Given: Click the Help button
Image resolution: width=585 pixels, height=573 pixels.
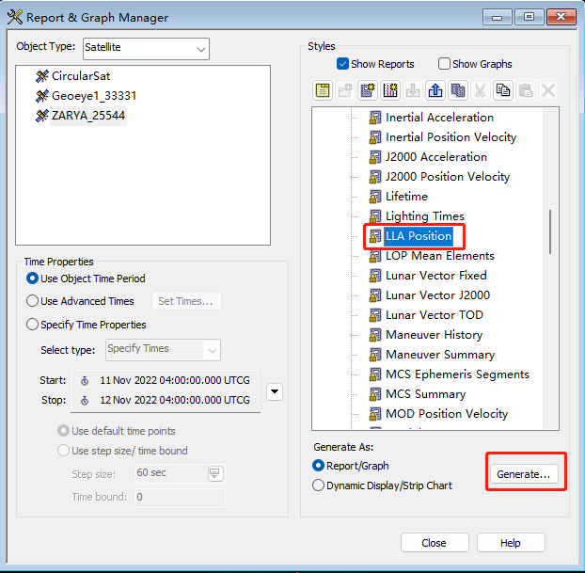Looking at the screenshot, I should click(x=511, y=543).
